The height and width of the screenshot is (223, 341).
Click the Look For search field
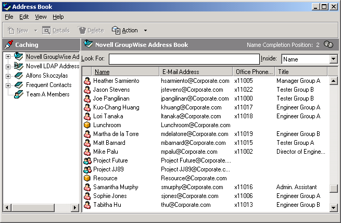click(x=184, y=59)
